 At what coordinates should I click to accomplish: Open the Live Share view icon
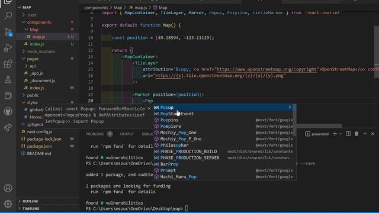point(8,127)
